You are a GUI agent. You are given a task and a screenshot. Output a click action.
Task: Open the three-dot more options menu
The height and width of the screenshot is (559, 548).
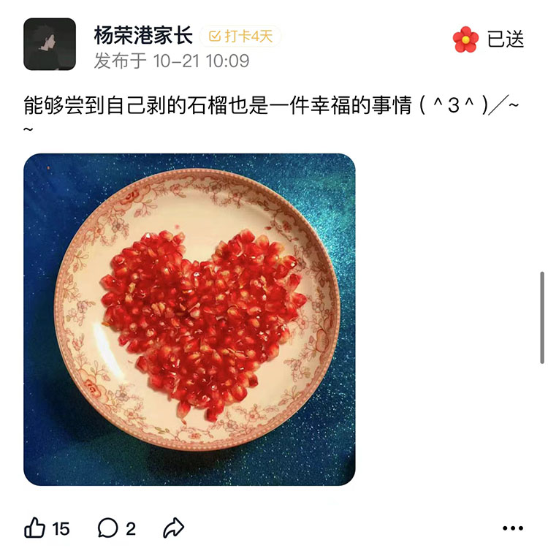[x=513, y=528]
